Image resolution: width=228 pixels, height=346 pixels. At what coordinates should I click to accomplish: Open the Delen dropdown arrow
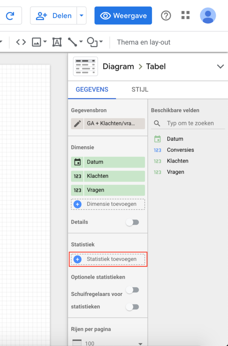tap(81, 16)
